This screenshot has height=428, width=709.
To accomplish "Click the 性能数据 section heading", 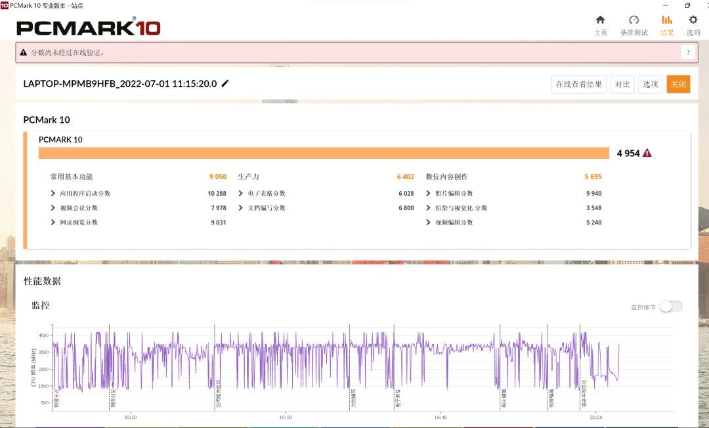I will point(42,281).
